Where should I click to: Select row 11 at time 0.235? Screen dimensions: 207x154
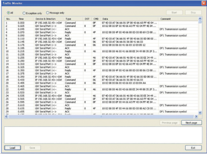pyautogui.click(x=102, y=55)
